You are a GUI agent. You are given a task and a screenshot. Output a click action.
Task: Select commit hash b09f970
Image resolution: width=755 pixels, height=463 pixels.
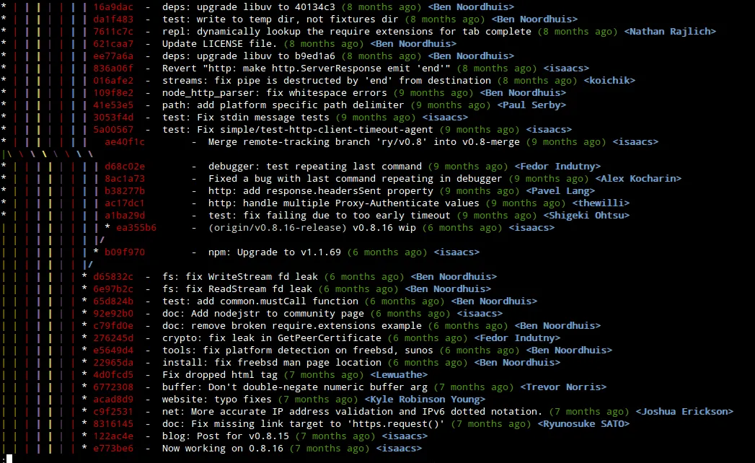[x=125, y=252]
